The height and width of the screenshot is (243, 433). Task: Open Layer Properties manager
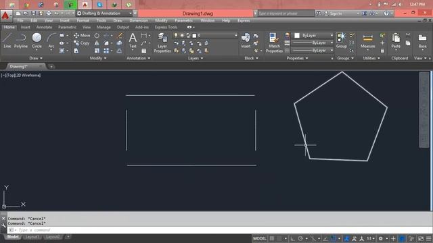tap(162, 43)
